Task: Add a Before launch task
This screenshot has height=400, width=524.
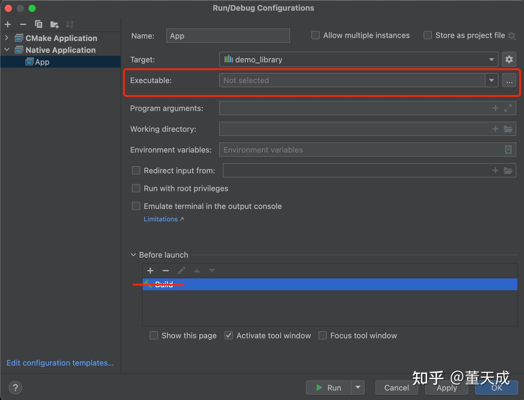Action: pyautogui.click(x=150, y=271)
